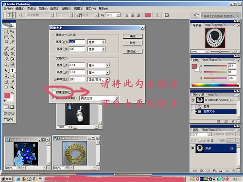This screenshot has width=243, height=182.
Task: Click the Auto button in dialog
Action: tap(133, 51)
